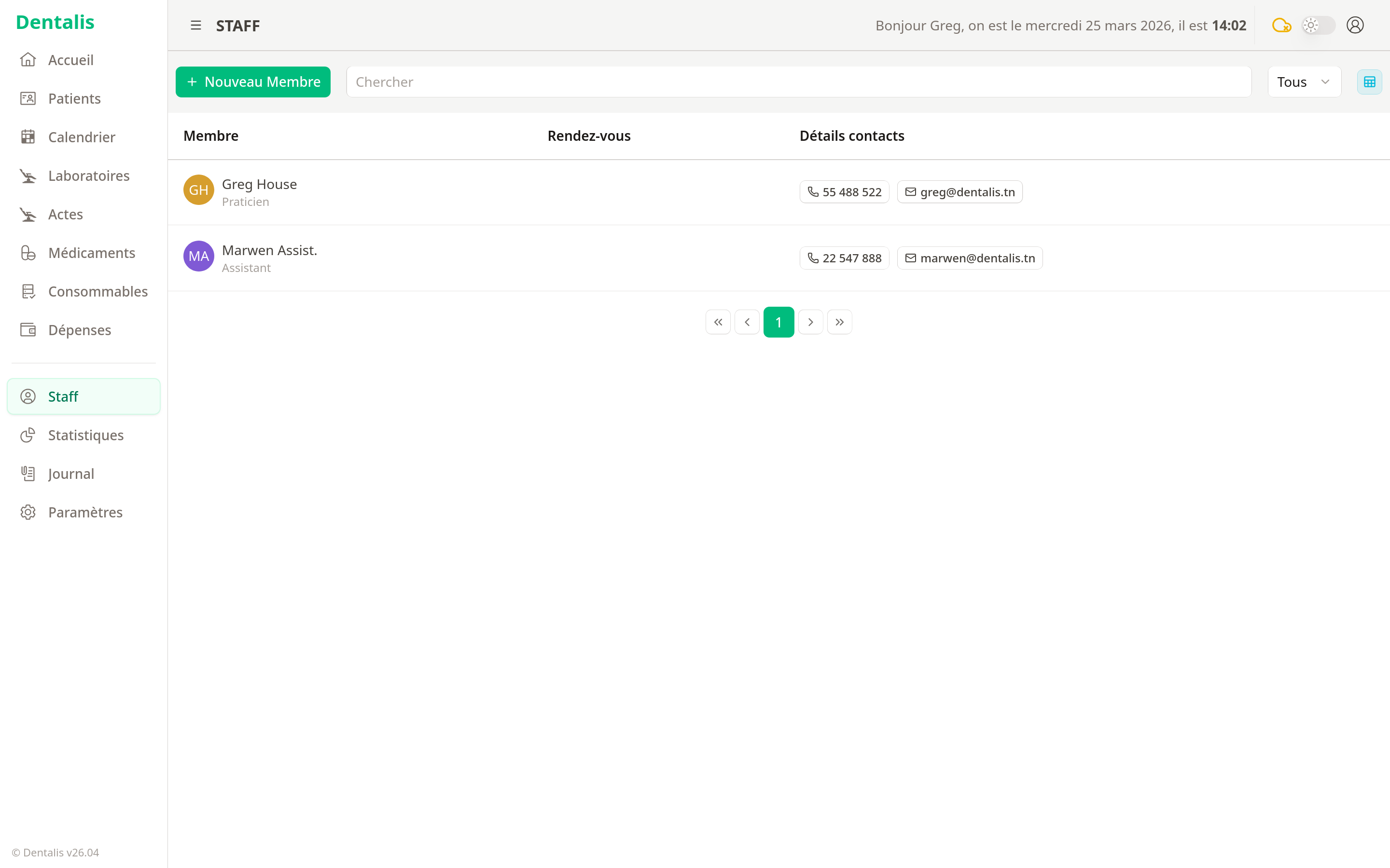Click phone number 22 547 888
The image size is (1390, 868).
(x=844, y=258)
